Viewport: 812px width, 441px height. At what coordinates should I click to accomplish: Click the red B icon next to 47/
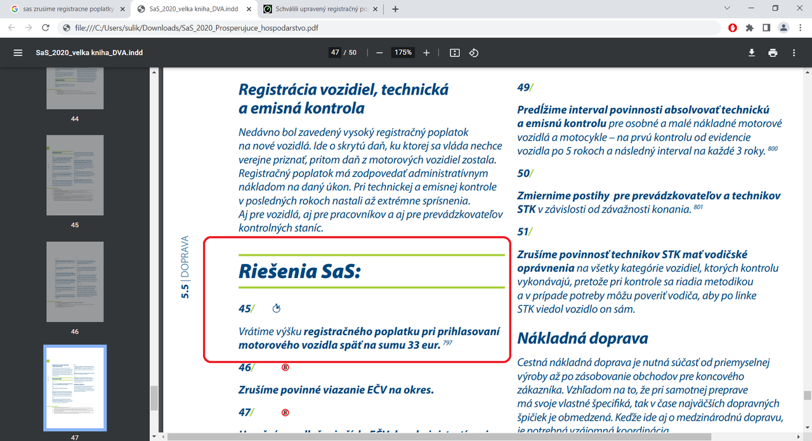[285, 412]
